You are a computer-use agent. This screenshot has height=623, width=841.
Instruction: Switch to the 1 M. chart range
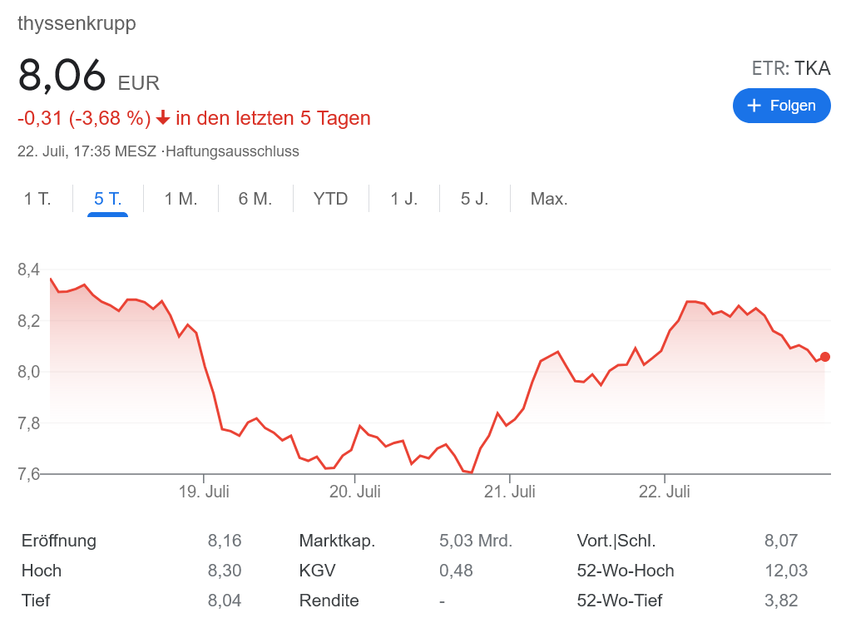coord(181,199)
